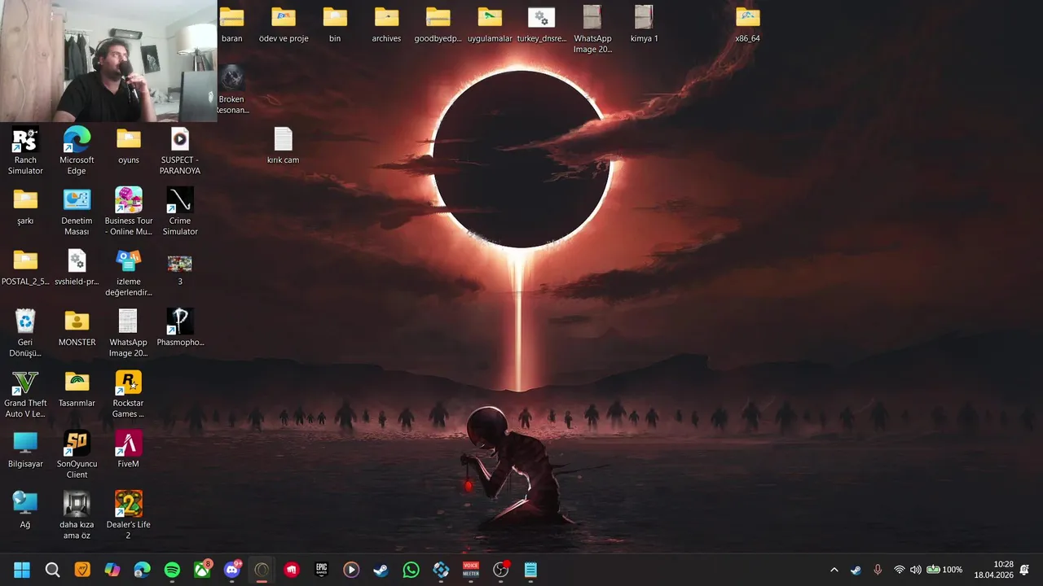Select the ödev ve proje folder
The width and height of the screenshot is (1043, 586).
284,24
